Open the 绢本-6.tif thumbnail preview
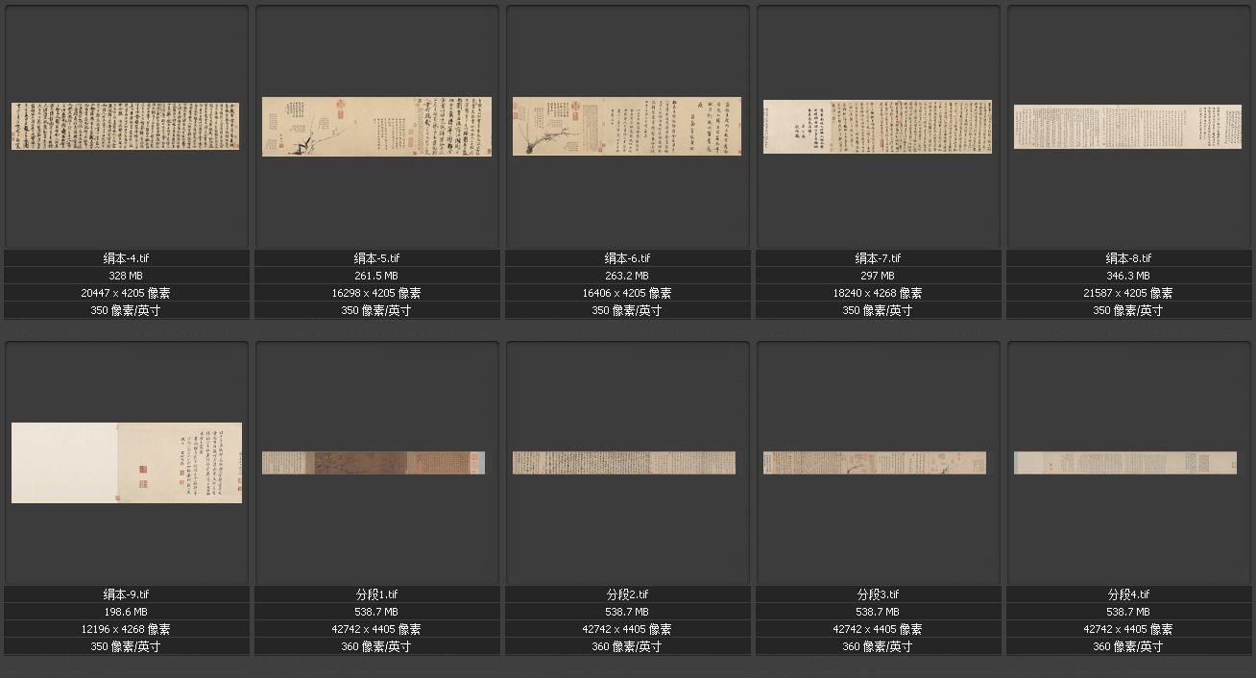The image size is (1256, 678). [627, 126]
